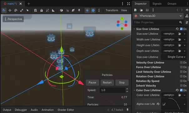This screenshot has height=113, width=189.
Task: Click the Filter Properties search field
Action: click(158, 22)
